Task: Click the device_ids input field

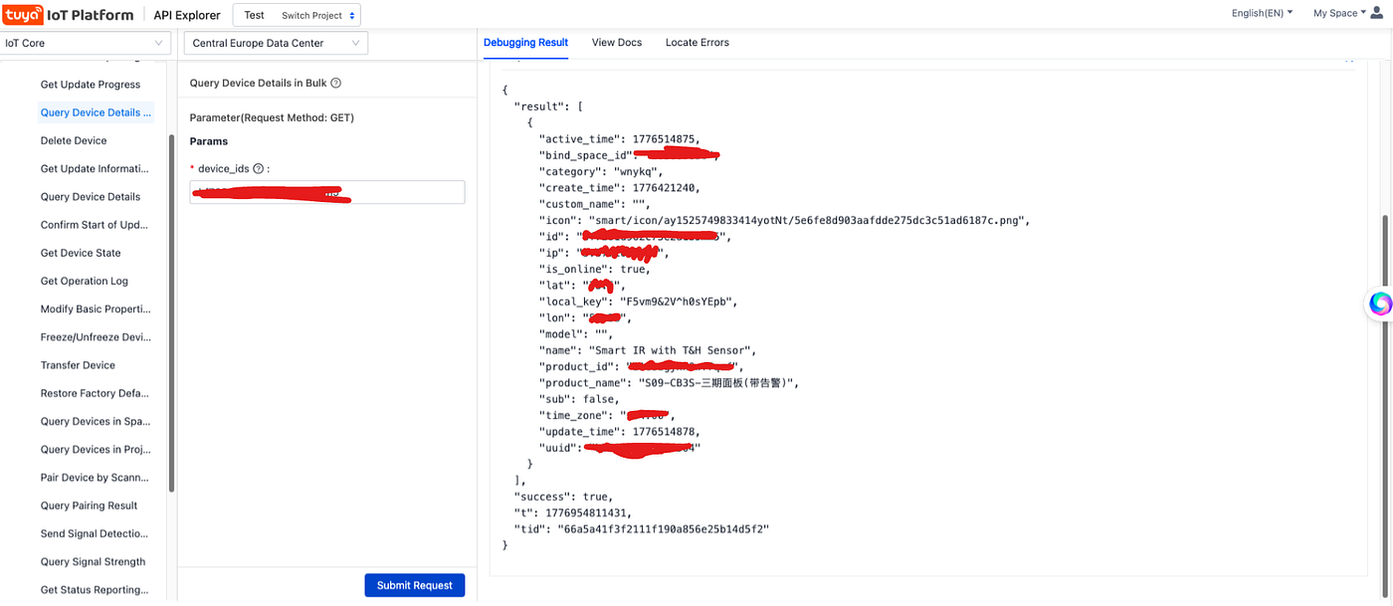Action: (x=327, y=192)
